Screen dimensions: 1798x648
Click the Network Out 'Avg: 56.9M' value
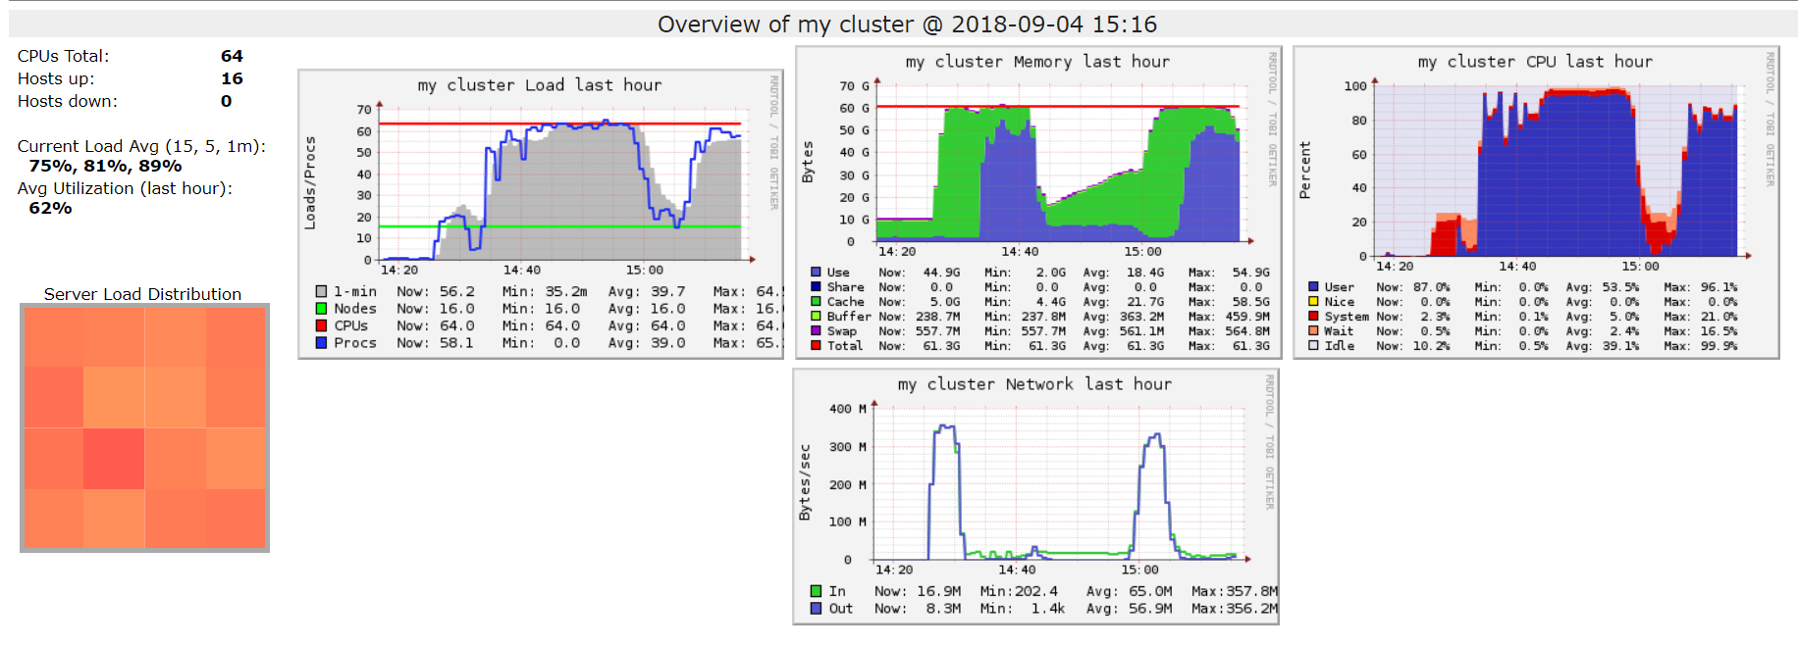coord(1130,609)
